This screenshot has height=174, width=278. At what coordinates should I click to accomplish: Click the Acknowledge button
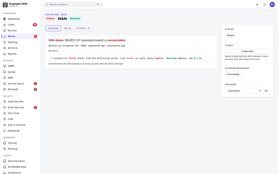point(233,74)
